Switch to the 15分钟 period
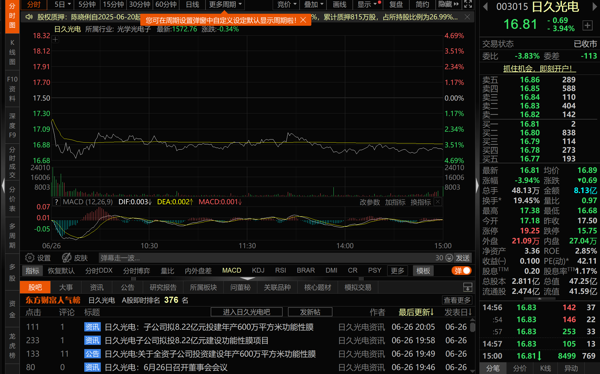The height and width of the screenshot is (374, 600). (x=113, y=4)
